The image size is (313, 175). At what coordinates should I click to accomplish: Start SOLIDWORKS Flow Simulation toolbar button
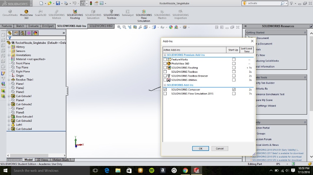pyautogui.click(x=144, y=16)
